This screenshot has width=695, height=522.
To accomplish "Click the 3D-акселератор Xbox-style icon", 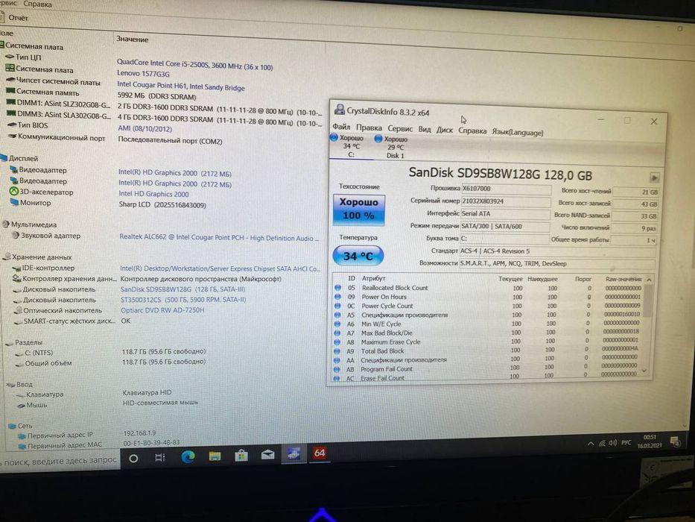I will tap(13, 192).
